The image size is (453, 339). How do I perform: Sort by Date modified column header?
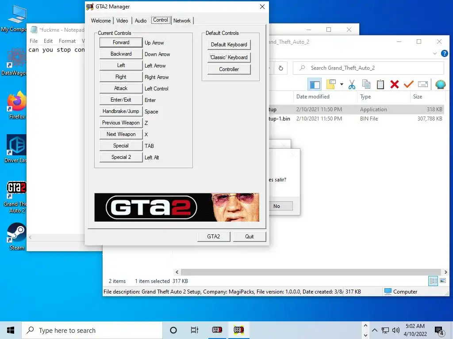pos(325,97)
